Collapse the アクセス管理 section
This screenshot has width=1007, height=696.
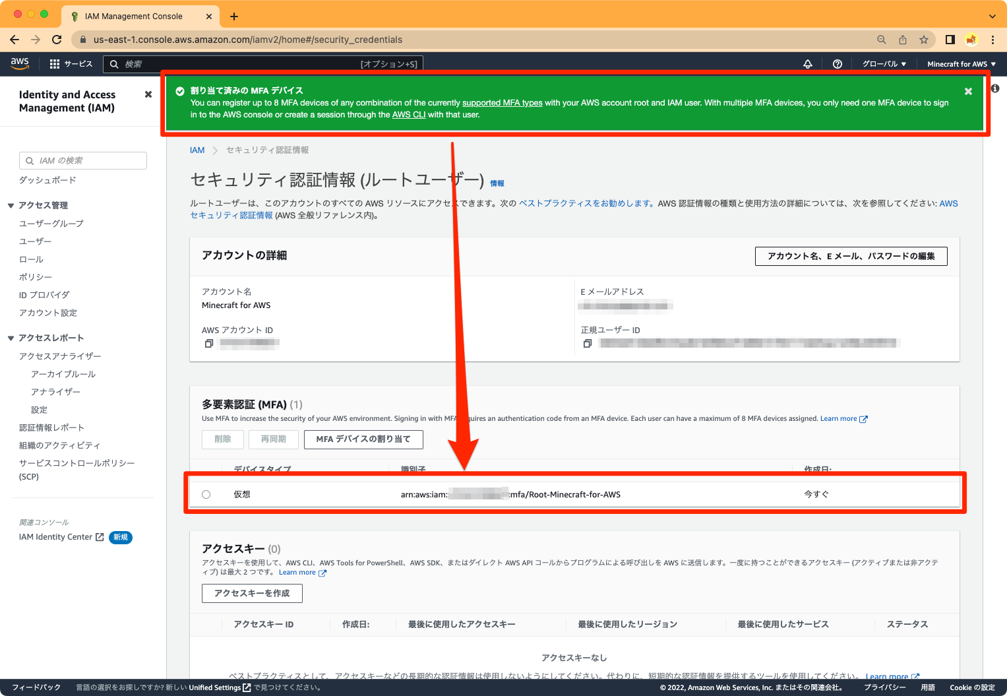[x=11, y=205]
